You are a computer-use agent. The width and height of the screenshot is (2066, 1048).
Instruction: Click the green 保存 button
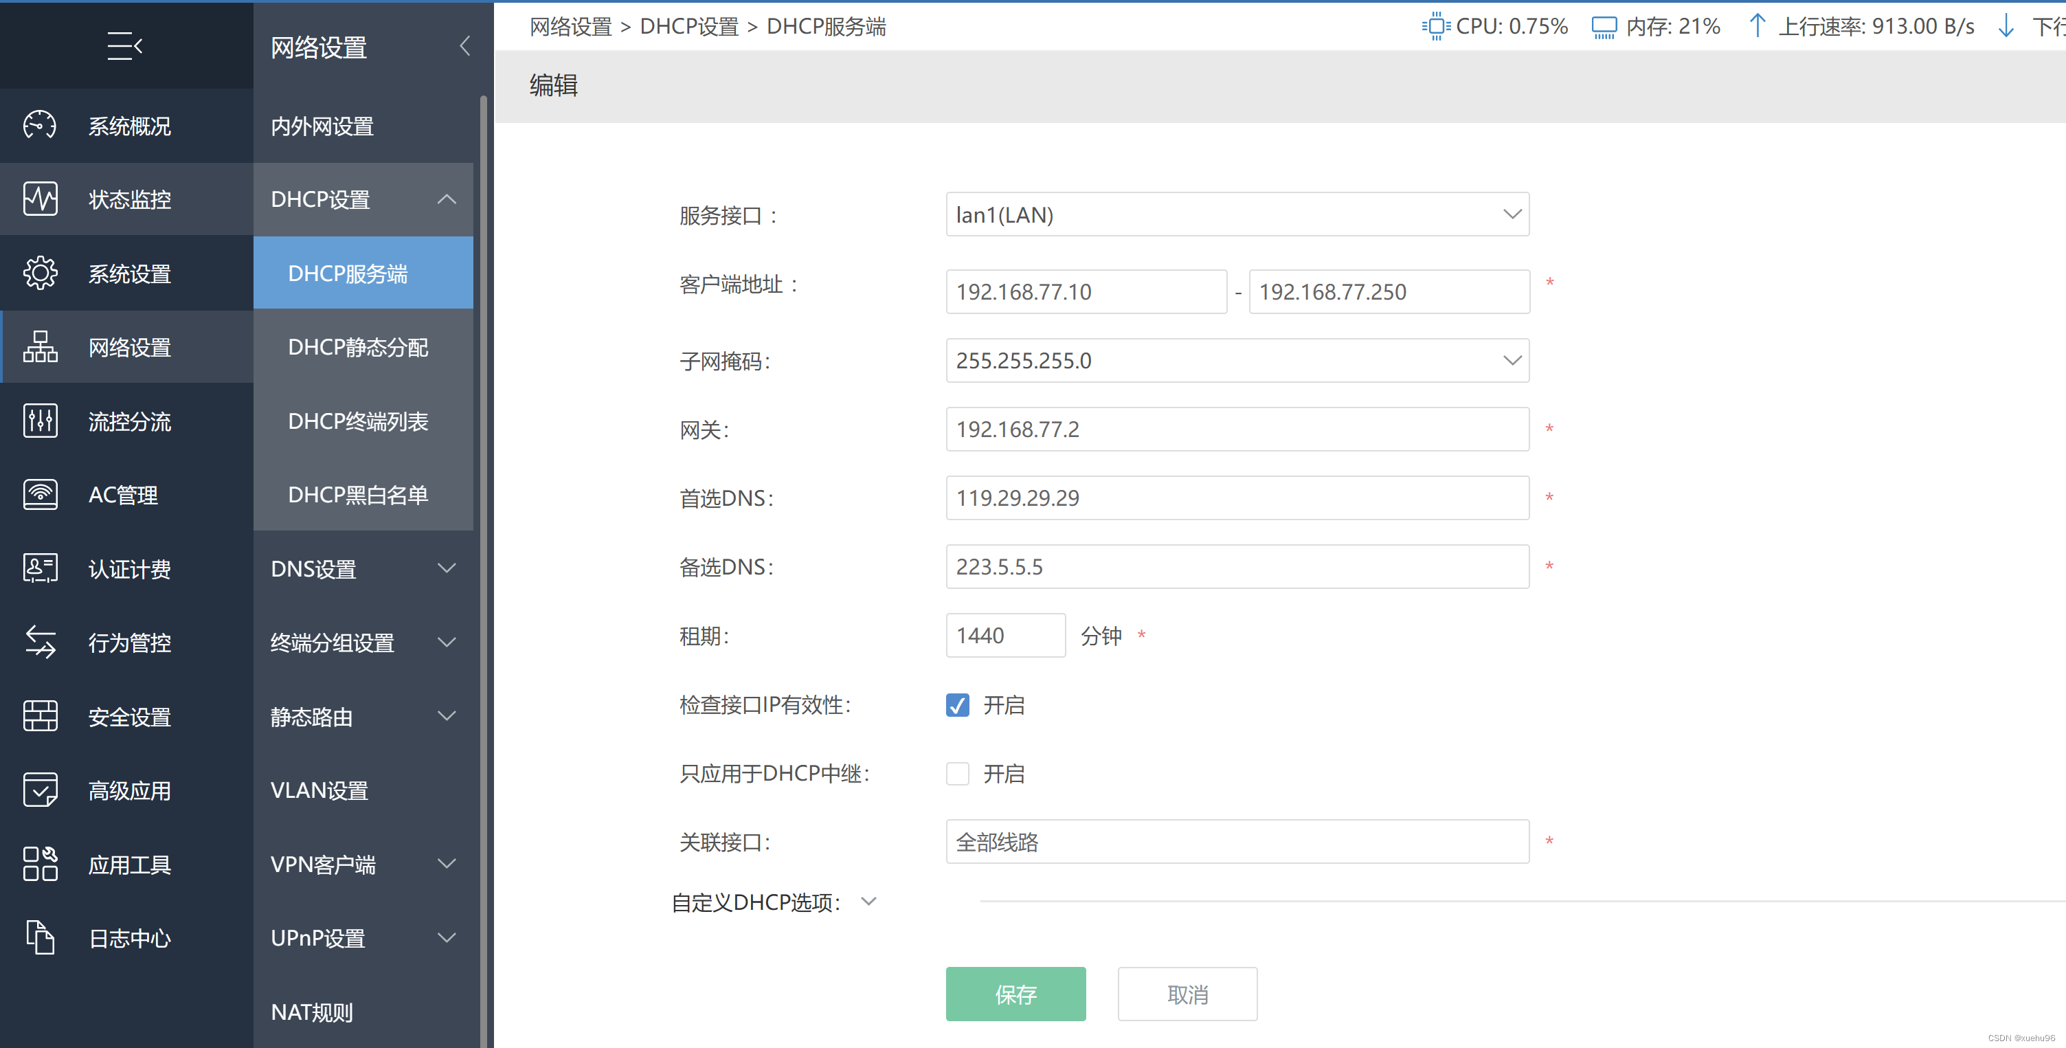(x=1015, y=994)
